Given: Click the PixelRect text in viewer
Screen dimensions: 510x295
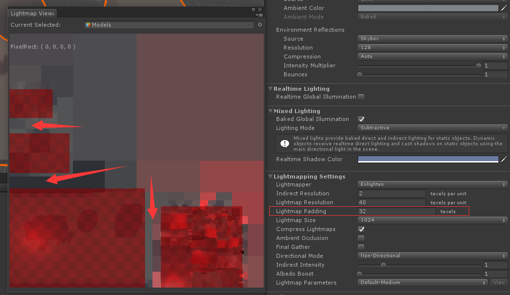Looking at the screenshot, I should (x=43, y=47).
